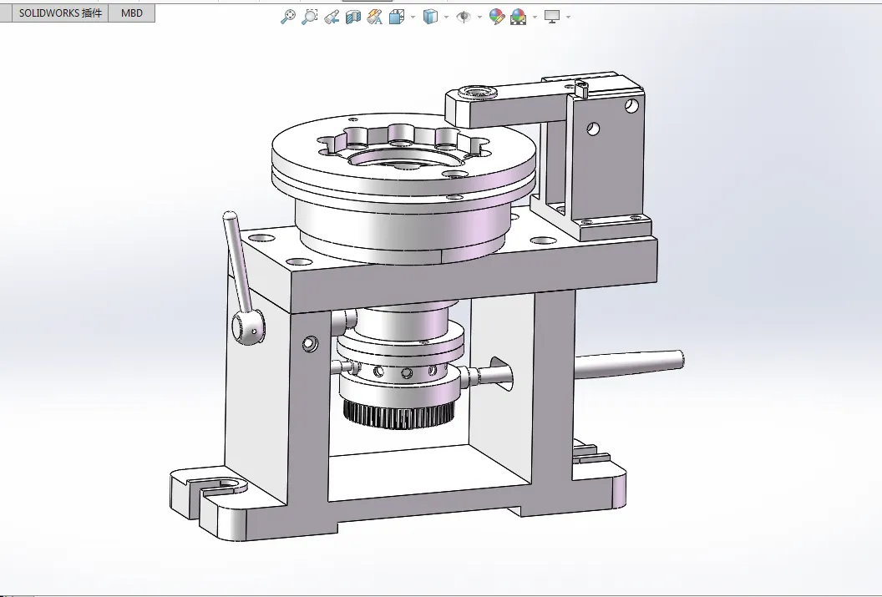Click the View Settings monitor icon

coord(552,17)
